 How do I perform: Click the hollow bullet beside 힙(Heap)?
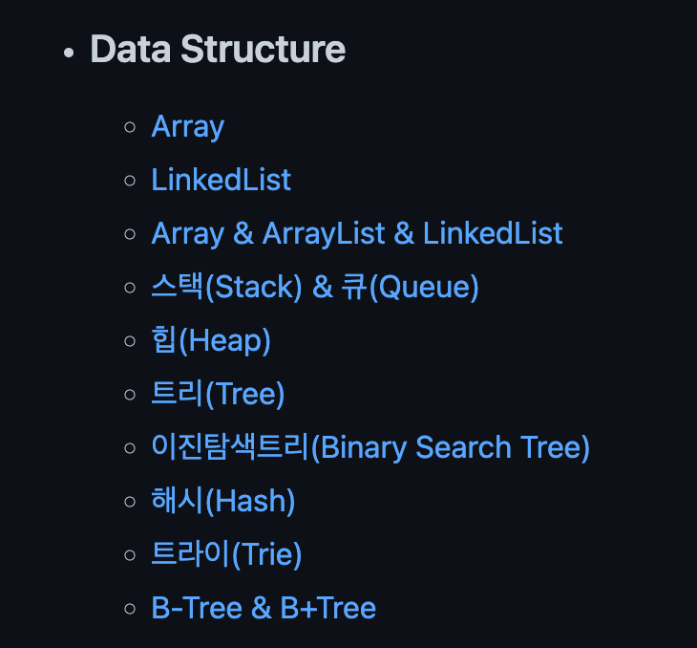point(130,342)
